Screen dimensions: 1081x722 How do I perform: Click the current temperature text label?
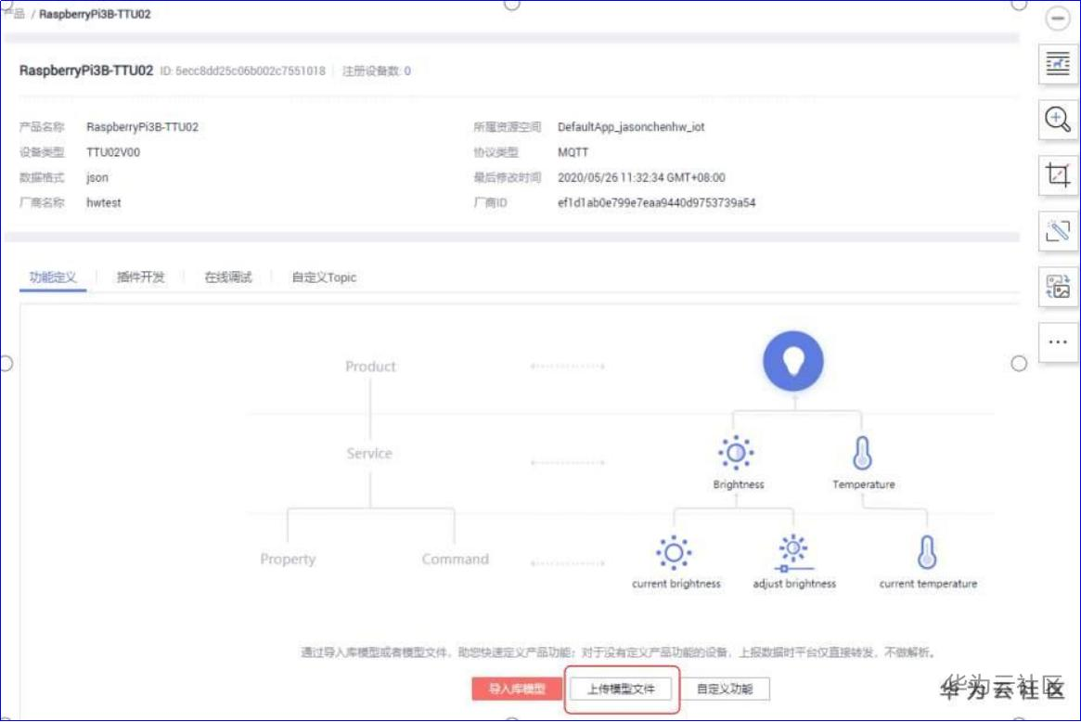click(928, 584)
